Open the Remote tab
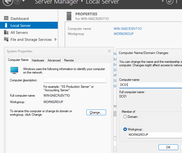 click(x=69, y=60)
